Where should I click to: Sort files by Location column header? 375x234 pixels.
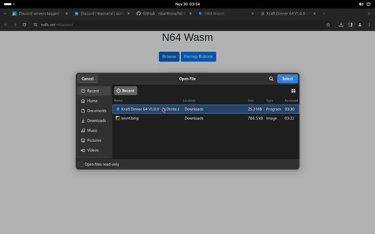tap(189, 101)
